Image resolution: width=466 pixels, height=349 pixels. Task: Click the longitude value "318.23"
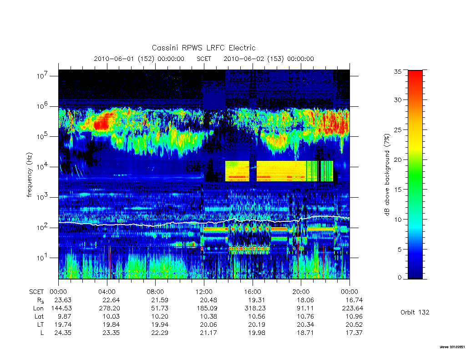coord(255,309)
